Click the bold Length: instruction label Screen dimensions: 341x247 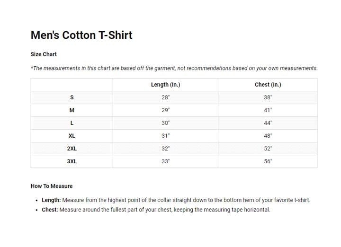51,200
